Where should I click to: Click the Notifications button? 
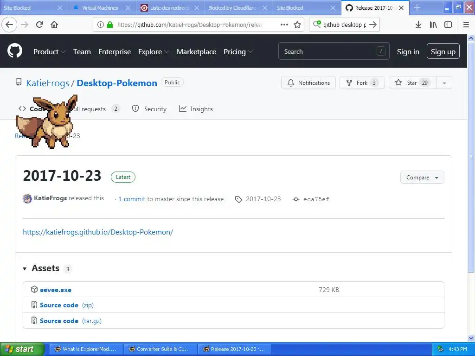point(308,83)
